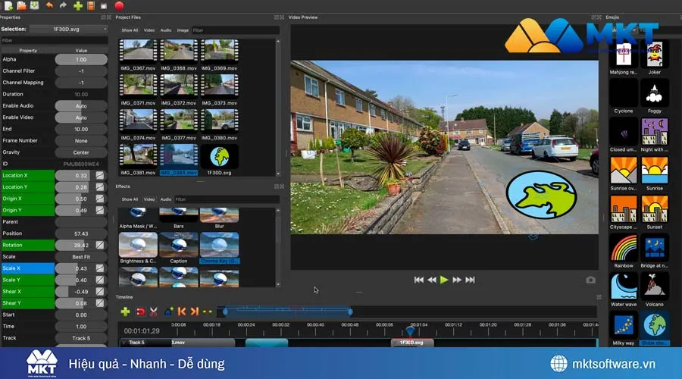The width and height of the screenshot is (682, 379).
Task: Select the IMG_0367.mov thumbnail
Action: (x=138, y=50)
